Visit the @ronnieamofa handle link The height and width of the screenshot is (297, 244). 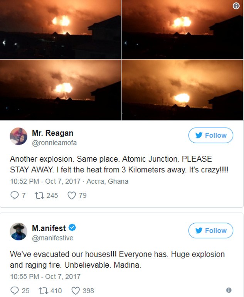54,143
